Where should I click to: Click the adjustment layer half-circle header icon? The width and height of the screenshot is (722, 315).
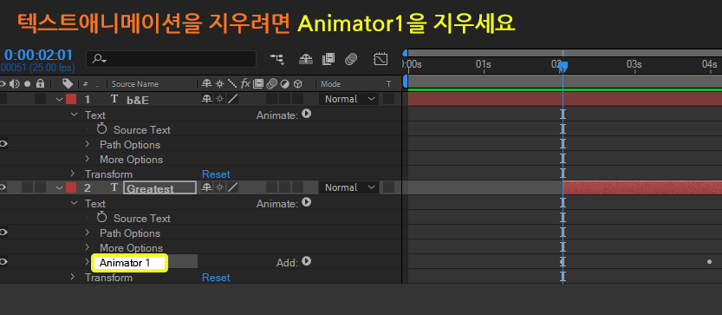tap(284, 83)
